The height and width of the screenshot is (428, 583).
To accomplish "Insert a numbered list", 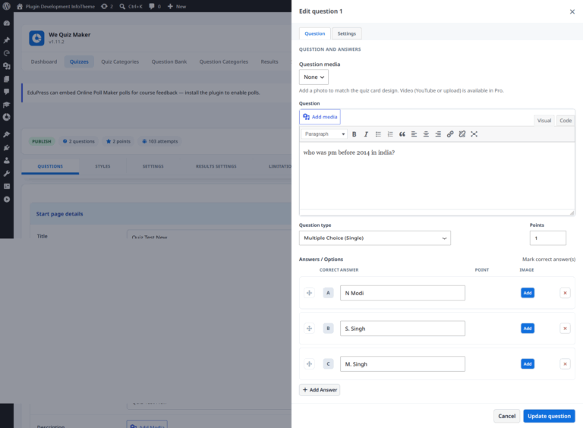I will [390, 134].
